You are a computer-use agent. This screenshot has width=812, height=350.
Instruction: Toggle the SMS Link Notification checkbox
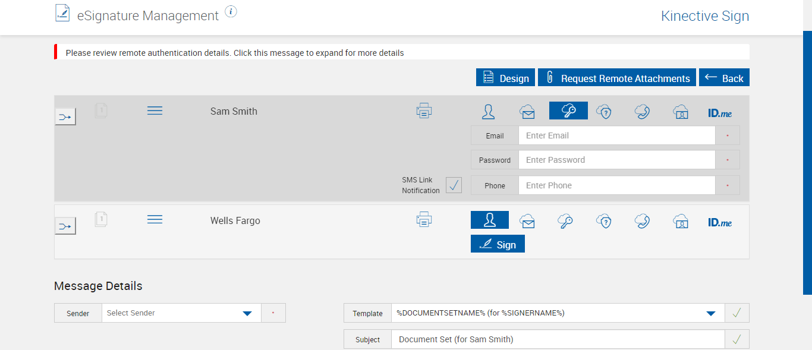[x=454, y=185]
